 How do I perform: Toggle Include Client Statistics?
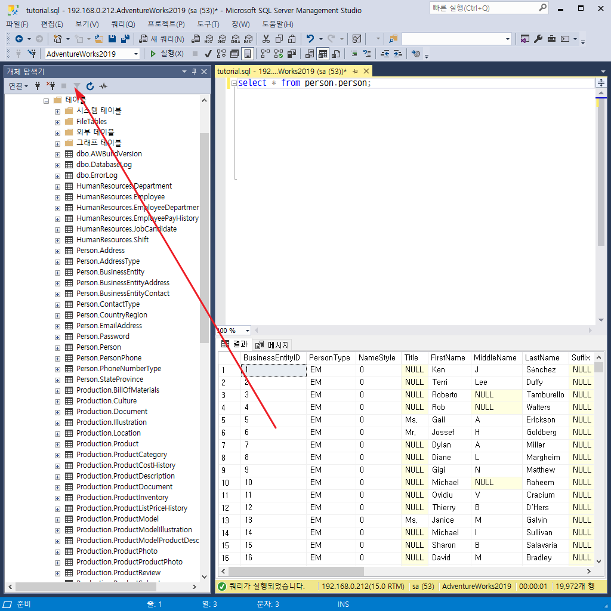tap(292, 53)
